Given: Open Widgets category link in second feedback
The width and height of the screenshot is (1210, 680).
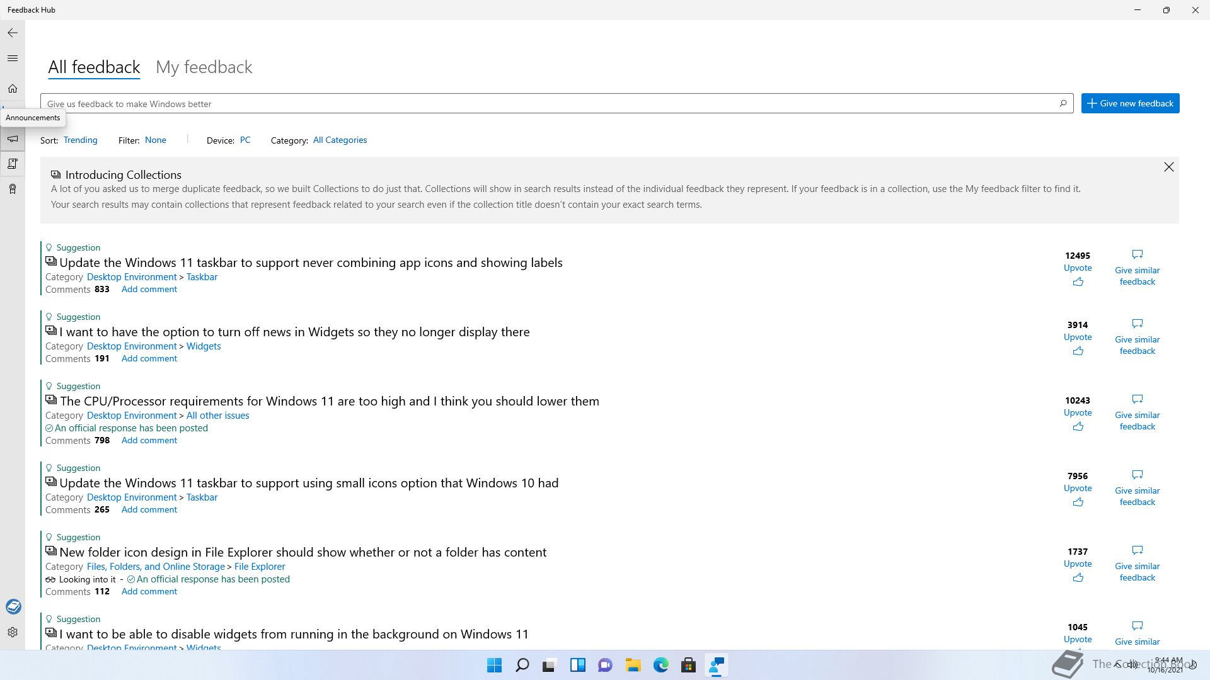Looking at the screenshot, I should point(204,346).
